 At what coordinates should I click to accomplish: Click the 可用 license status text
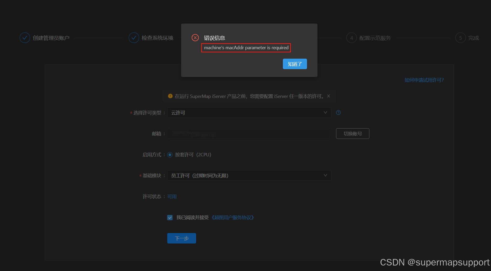click(172, 197)
